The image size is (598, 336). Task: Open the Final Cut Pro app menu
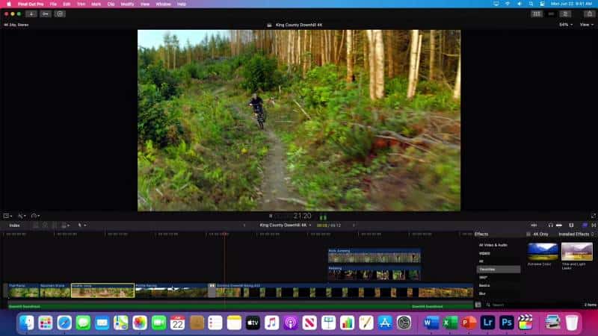coord(31,4)
